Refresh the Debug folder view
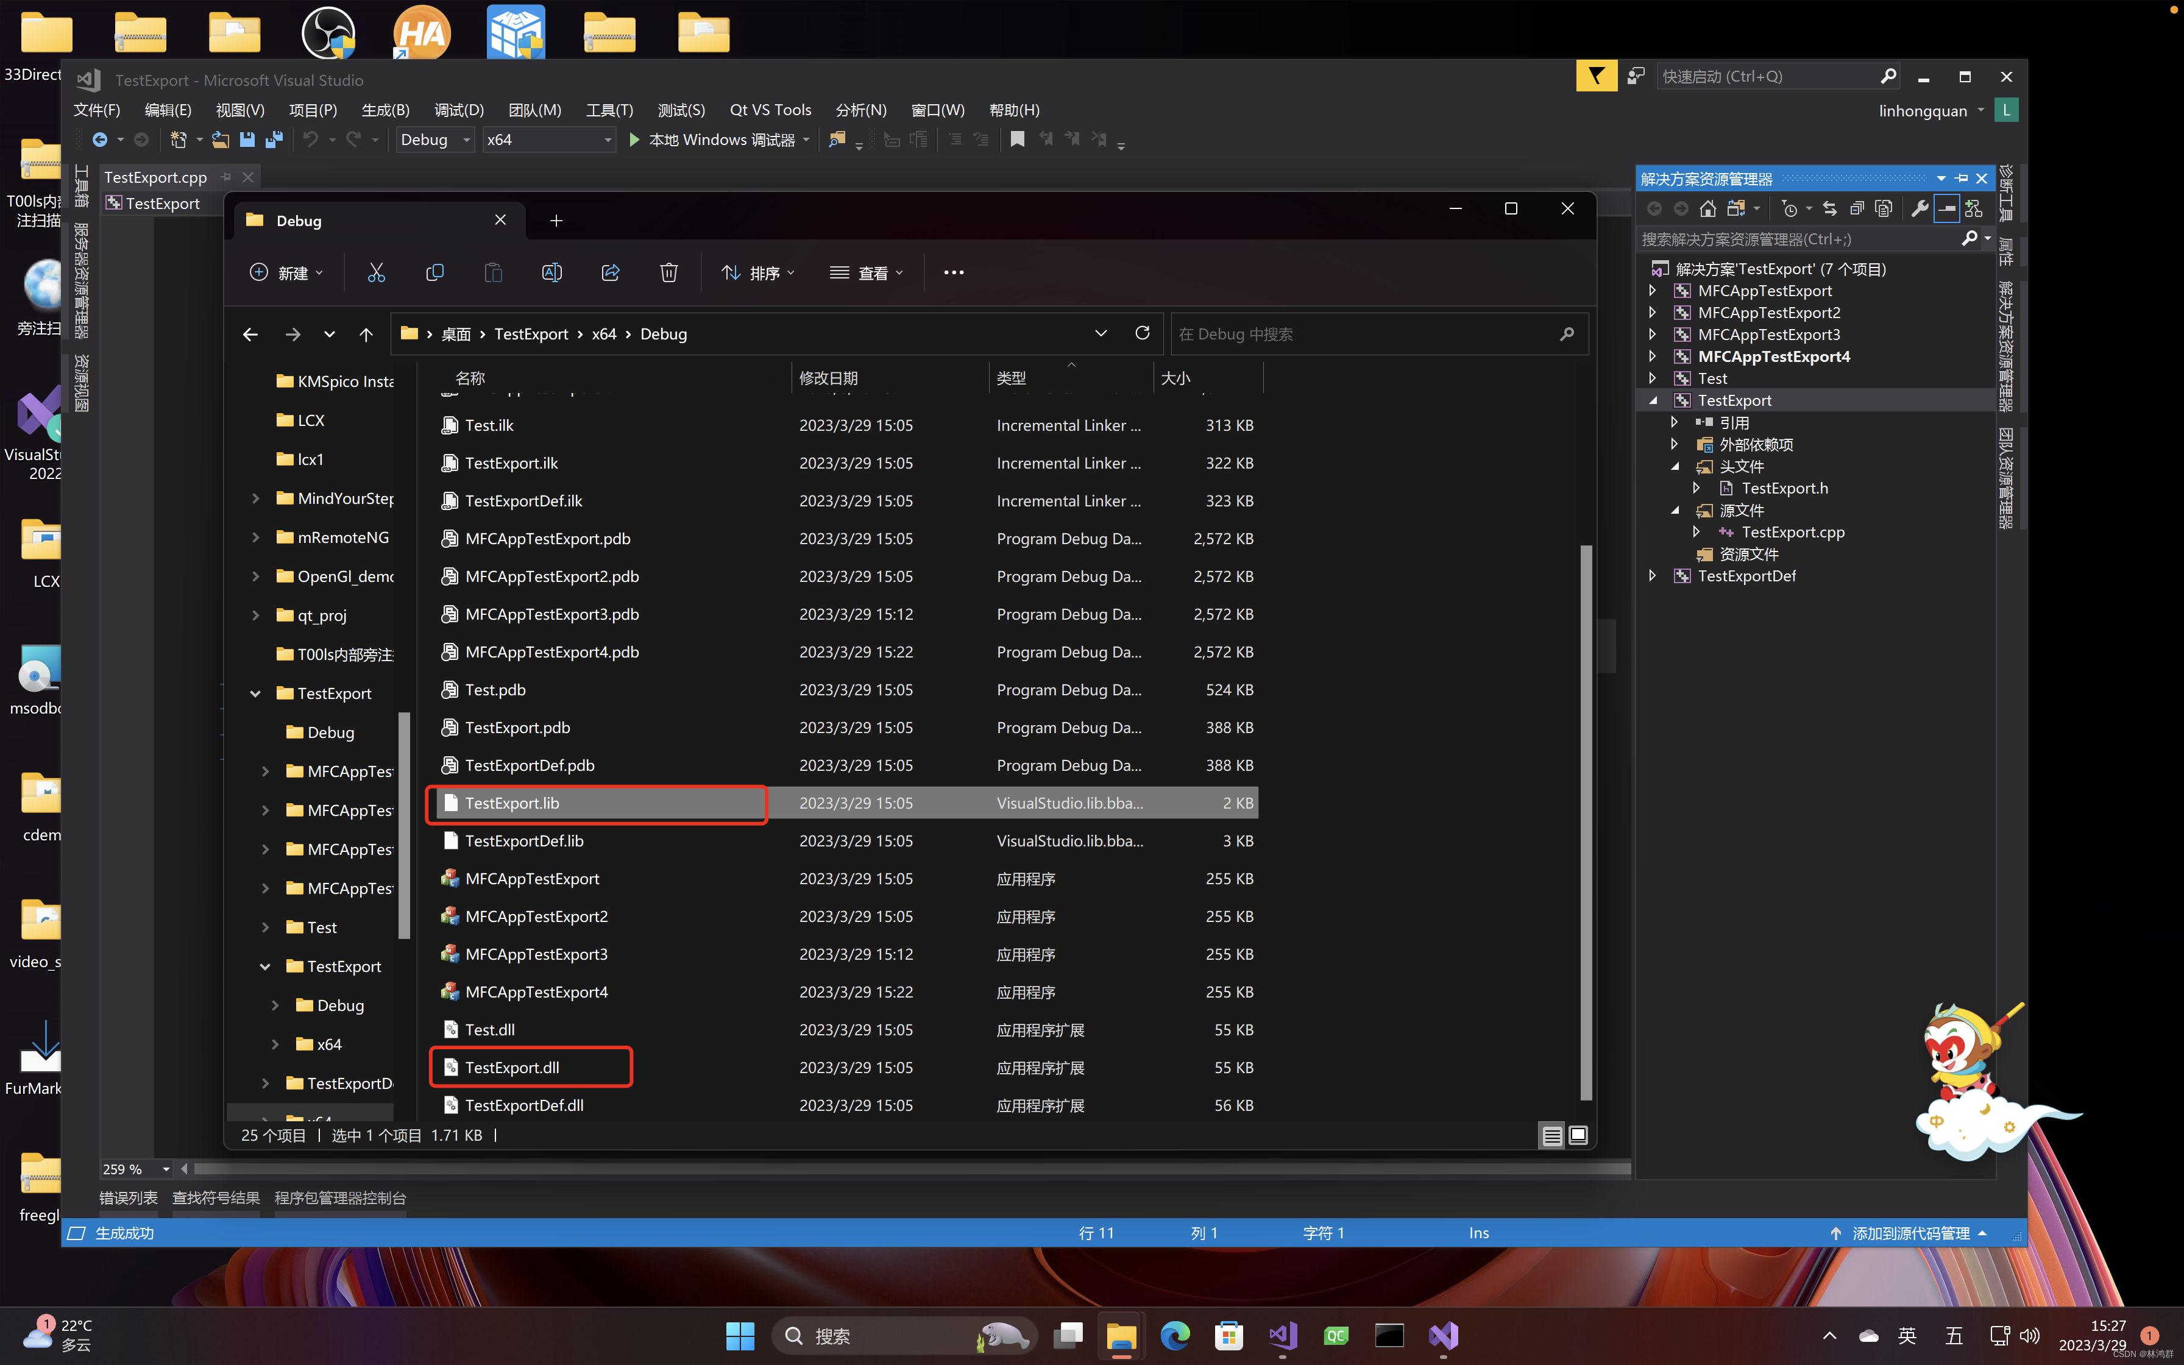Screen dimensions: 2184x1365 (x=1143, y=333)
